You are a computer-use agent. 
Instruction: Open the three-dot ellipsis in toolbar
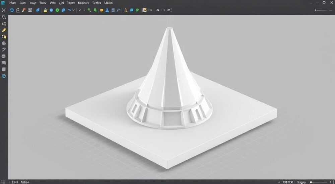pos(150,10)
